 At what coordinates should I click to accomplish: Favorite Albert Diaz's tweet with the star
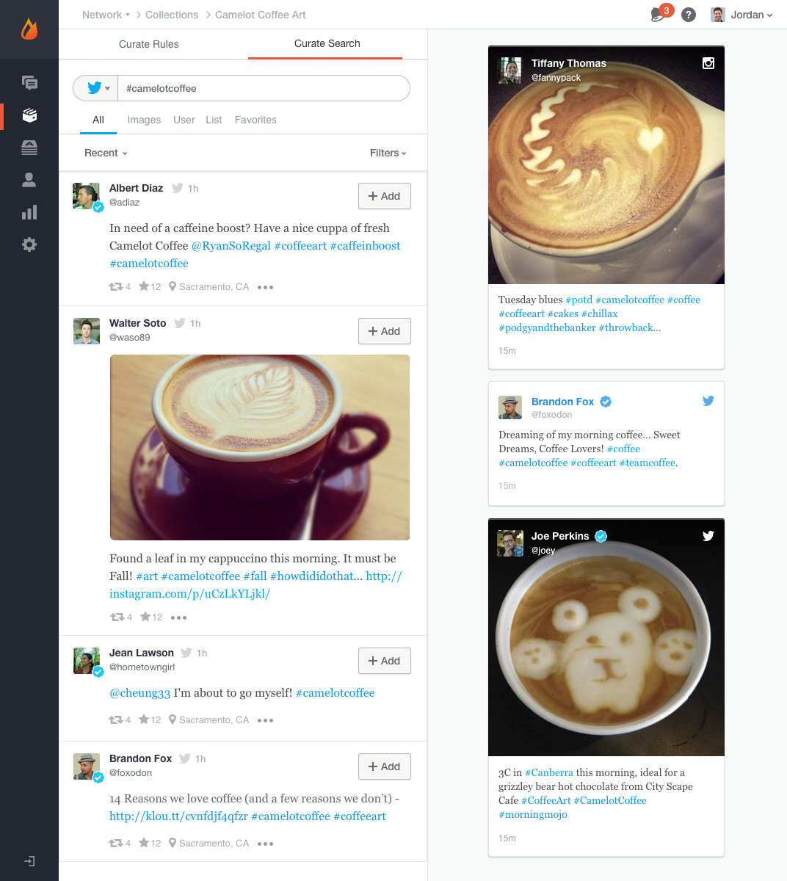click(144, 287)
